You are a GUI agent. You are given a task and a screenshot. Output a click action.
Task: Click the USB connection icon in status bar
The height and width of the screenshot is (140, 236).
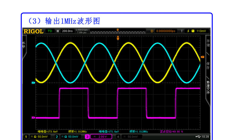(x=198, y=137)
